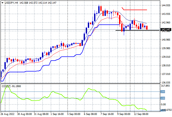This screenshot has width=172, height=117.
Task: Click the 200 level tag in CCI panel
Action: pyautogui.click(x=163, y=92)
